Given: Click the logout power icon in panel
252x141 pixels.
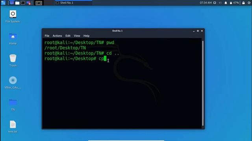Looking at the screenshot, I should [x=249, y=3].
